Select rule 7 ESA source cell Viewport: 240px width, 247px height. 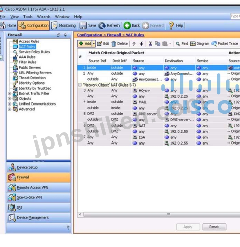pyautogui.click(x=147, y=137)
